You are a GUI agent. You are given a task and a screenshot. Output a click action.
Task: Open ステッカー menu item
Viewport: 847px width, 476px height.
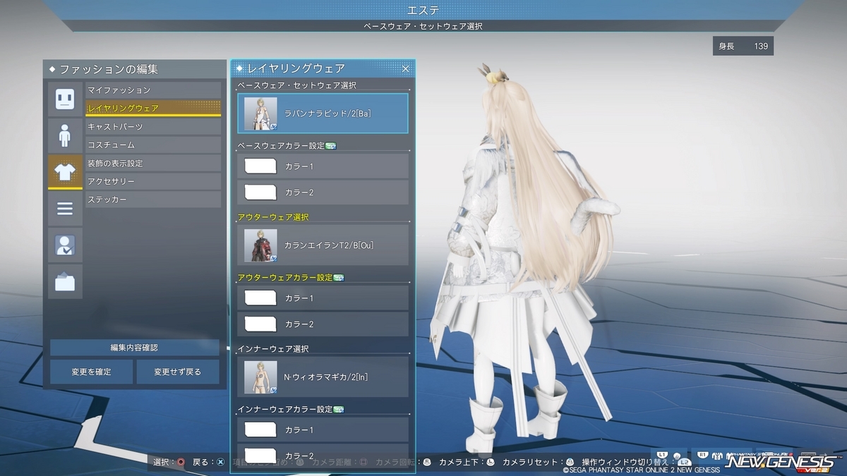coord(153,200)
